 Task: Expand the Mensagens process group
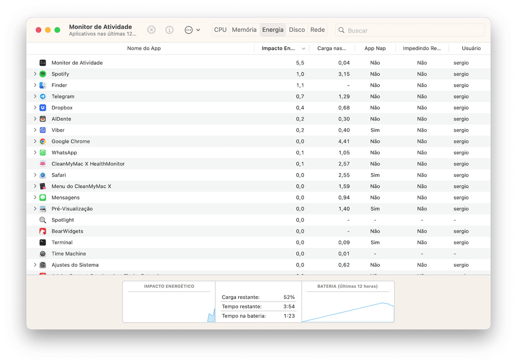coord(35,198)
